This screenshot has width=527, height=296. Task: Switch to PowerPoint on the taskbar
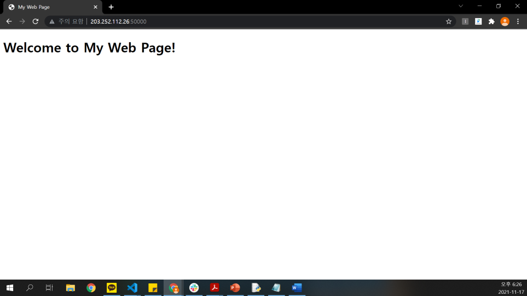[x=235, y=288]
